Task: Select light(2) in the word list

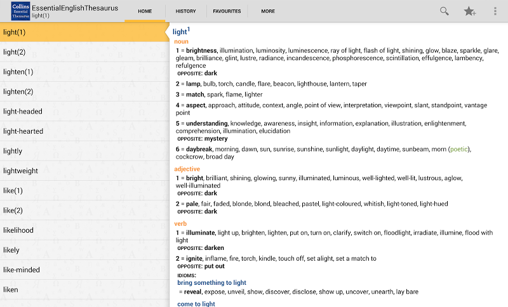Action: [84, 52]
